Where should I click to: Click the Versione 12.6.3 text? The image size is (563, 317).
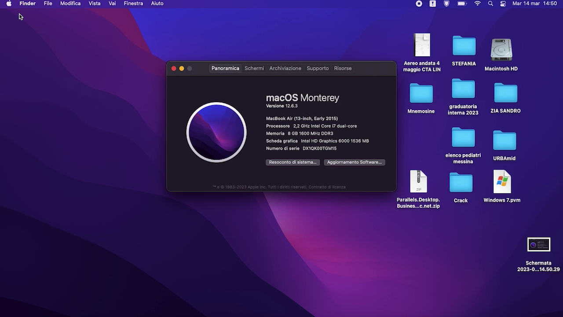point(281,106)
